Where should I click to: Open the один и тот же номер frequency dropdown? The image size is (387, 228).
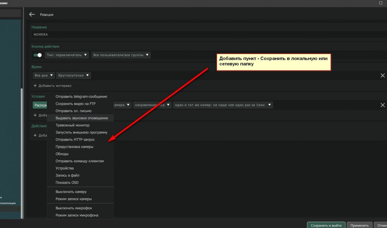click(x=223, y=105)
